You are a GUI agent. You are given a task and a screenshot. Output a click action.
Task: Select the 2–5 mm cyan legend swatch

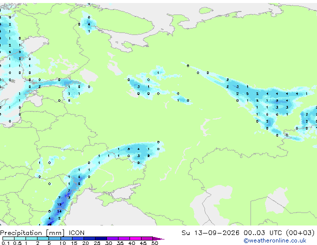pyautogui.click(x=43, y=238)
